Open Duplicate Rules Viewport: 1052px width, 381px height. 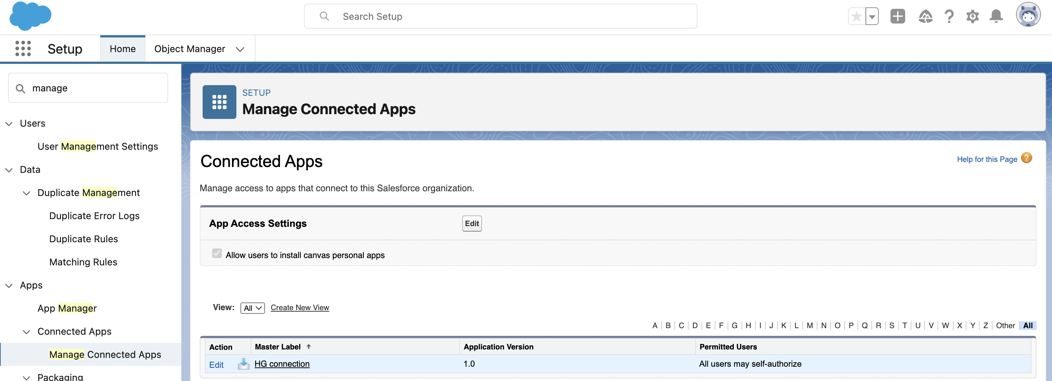click(x=83, y=239)
